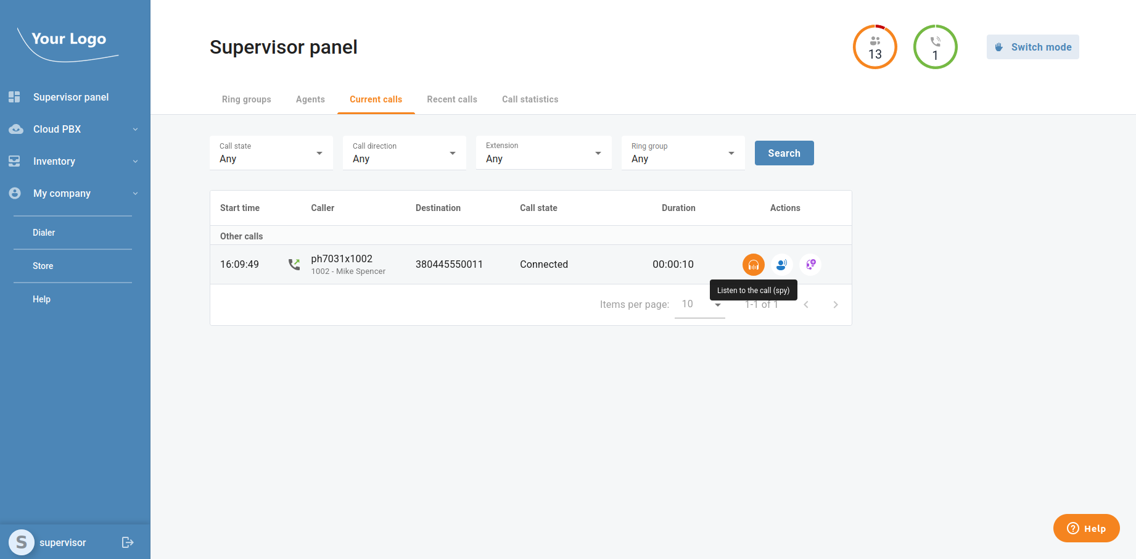Click the logout icon beside supervisor
Viewport: 1136px width, 559px height.
click(x=128, y=542)
